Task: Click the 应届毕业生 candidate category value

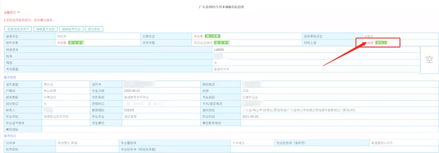Action: (250, 97)
